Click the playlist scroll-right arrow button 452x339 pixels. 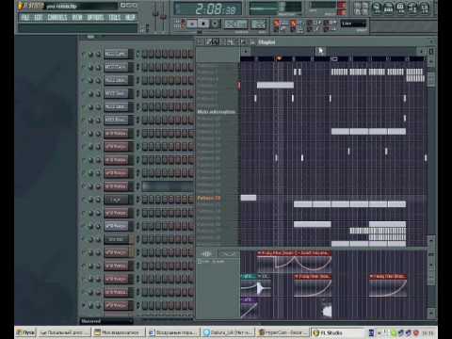click(x=421, y=51)
